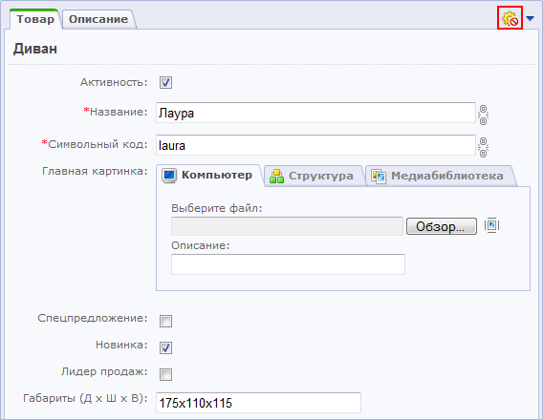The image size is (543, 420).
Task: Toggle the Активность checkbox
Action: pyautogui.click(x=165, y=83)
